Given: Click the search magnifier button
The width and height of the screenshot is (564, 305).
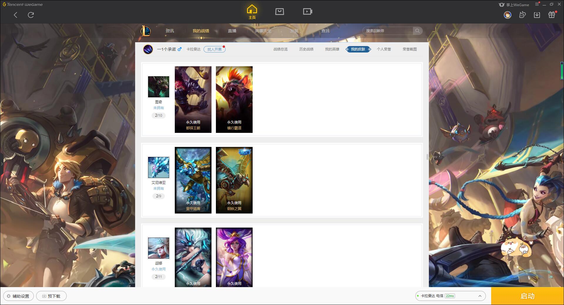Looking at the screenshot, I should (x=417, y=31).
